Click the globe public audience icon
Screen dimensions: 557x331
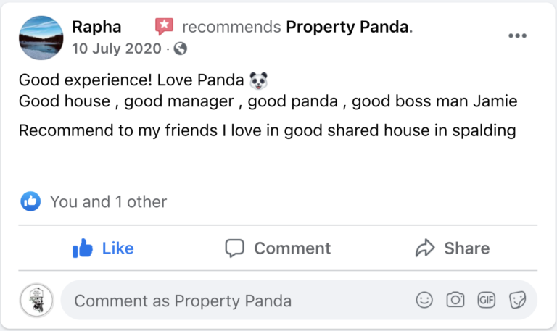click(x=180, y=49)
